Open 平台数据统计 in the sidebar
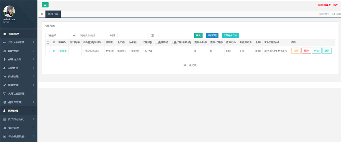This screenshot has height=142, width=341. (18, 136)
